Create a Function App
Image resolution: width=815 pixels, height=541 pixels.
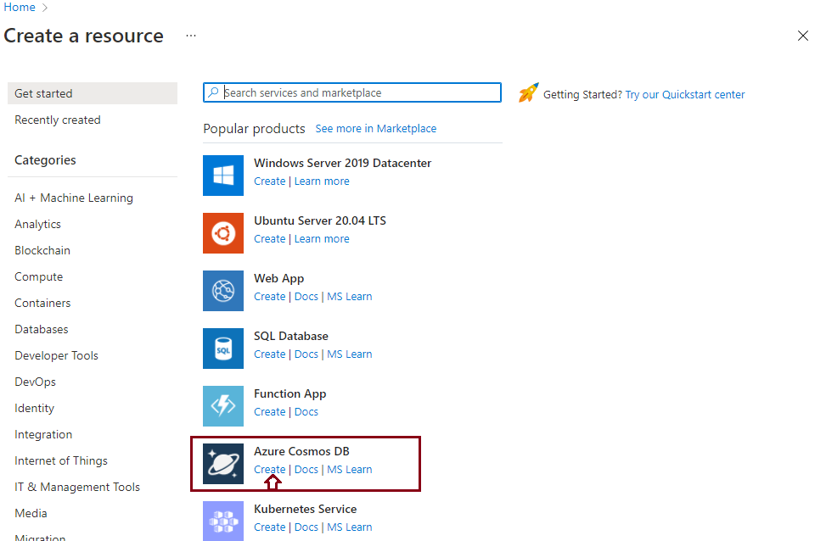click(270, 412)
